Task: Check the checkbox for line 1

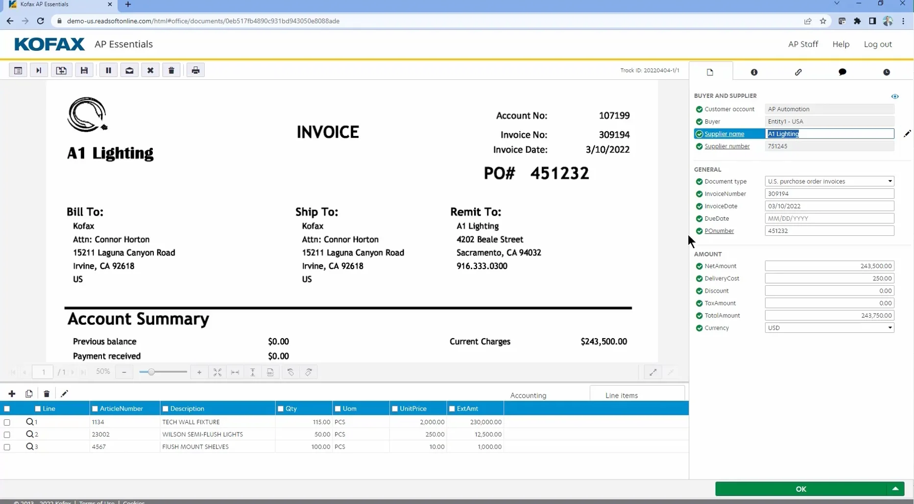Action: pos(7,422)
